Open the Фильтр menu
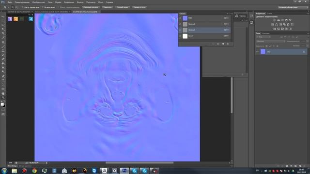 [80, 2]
